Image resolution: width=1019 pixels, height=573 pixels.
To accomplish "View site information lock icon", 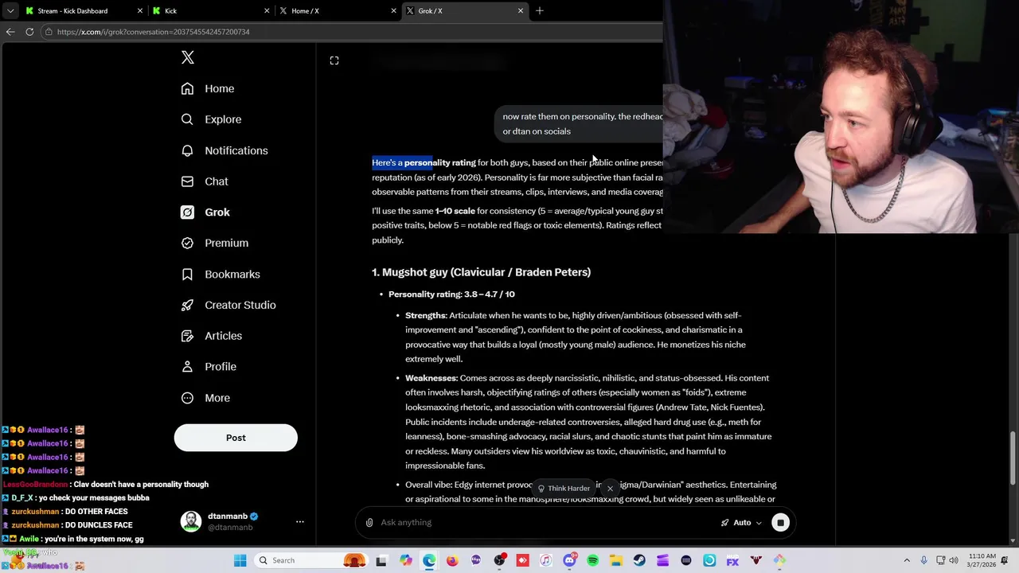I will [x=49, y=32].
